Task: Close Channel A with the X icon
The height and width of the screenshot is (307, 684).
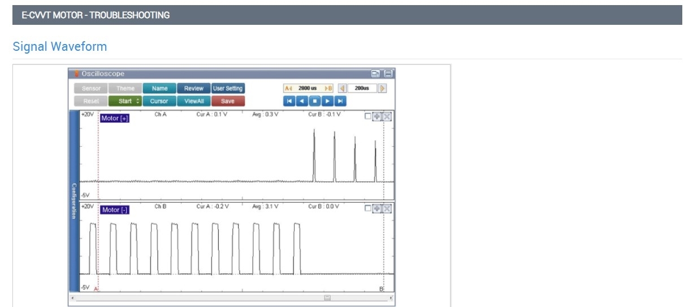Action: [387, 116]
